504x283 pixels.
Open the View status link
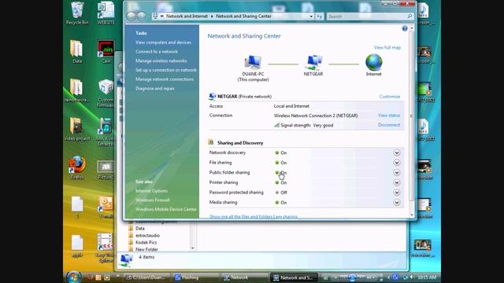coord(389,116)
